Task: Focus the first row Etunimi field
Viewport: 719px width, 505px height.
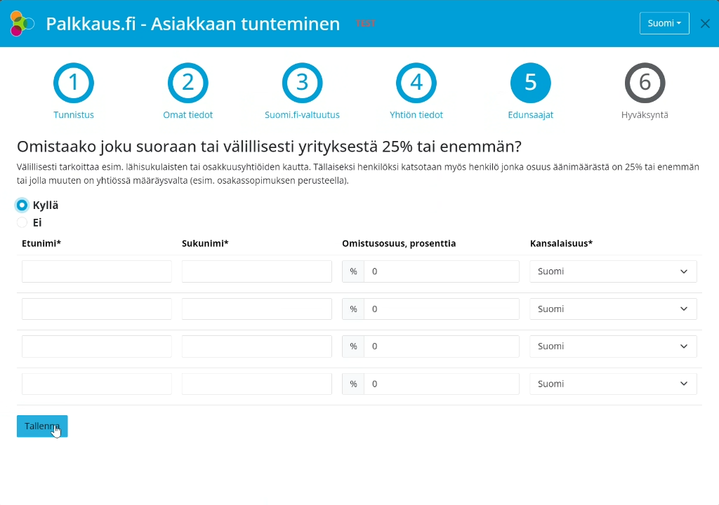Action: point(97,271)
